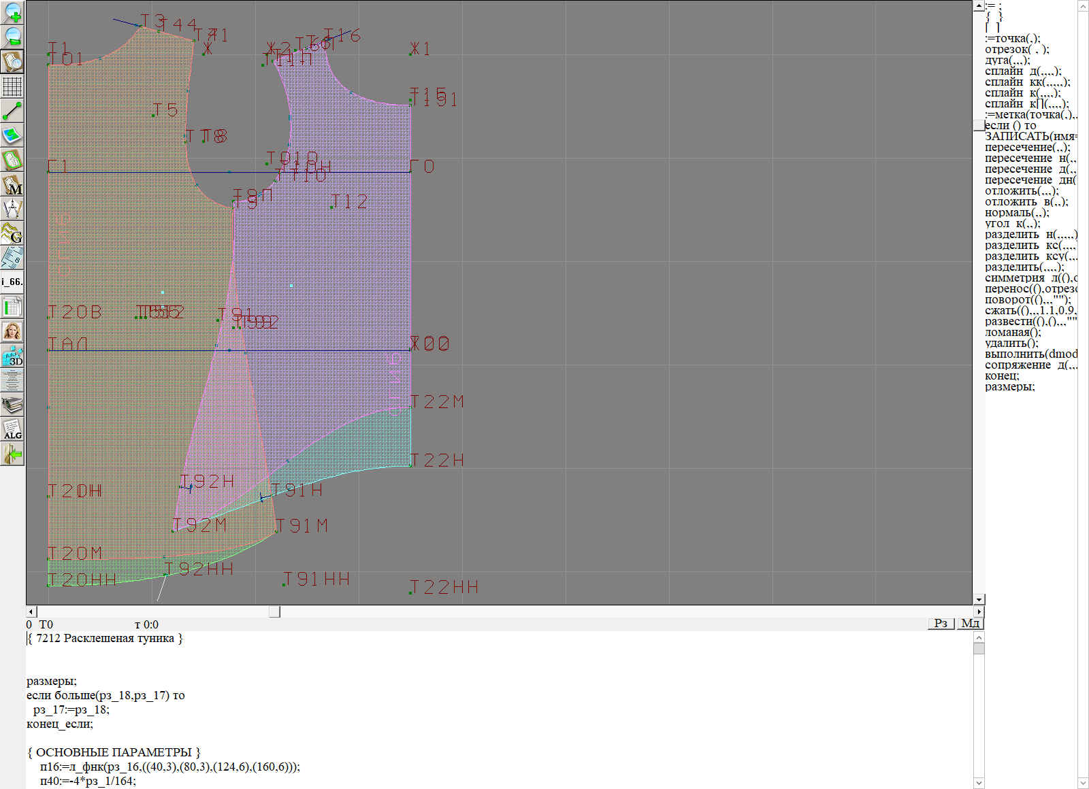Viewport: 1089px width, 789px height.
Task: Click the zoom in magnifier icon
Action: pos(12,12)
